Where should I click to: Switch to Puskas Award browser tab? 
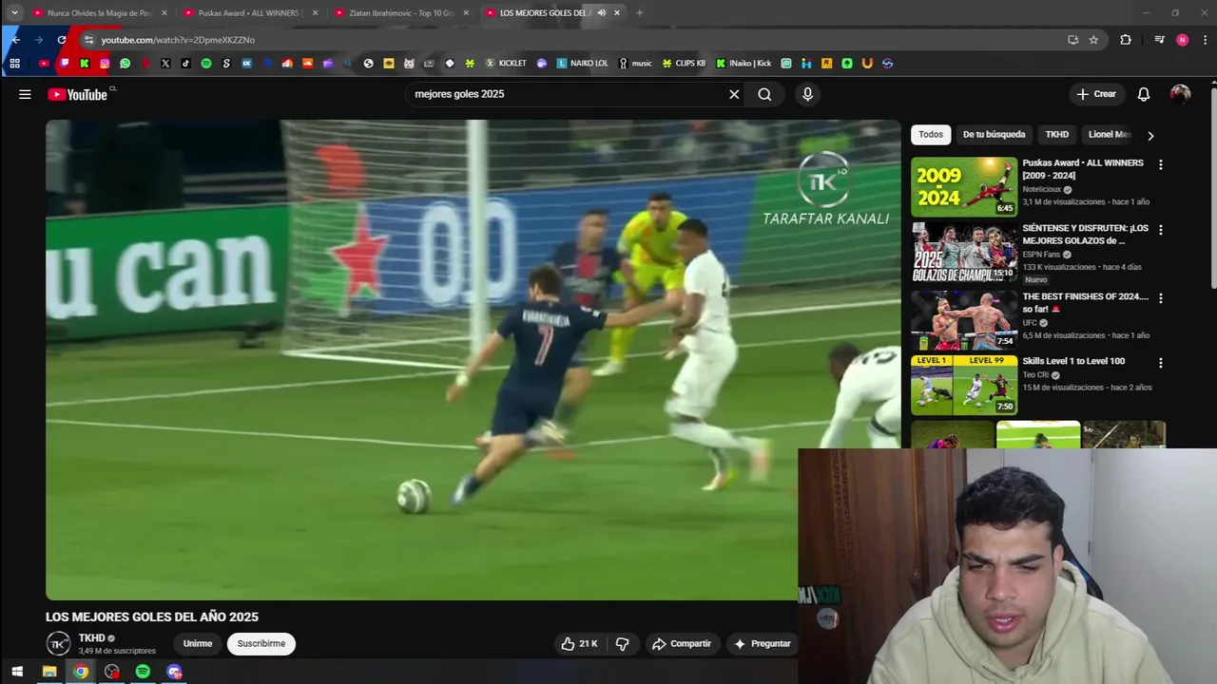point(249,12)
